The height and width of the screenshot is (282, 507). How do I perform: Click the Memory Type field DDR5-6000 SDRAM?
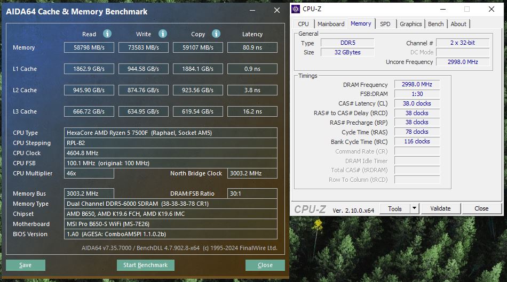[171, 204]
